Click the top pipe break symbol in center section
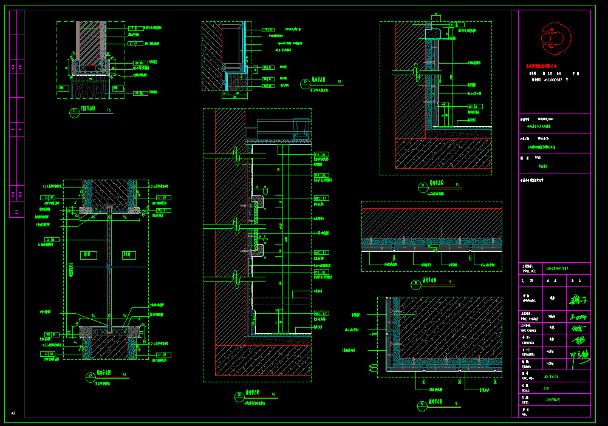The image size is (608, 426). 236,157
